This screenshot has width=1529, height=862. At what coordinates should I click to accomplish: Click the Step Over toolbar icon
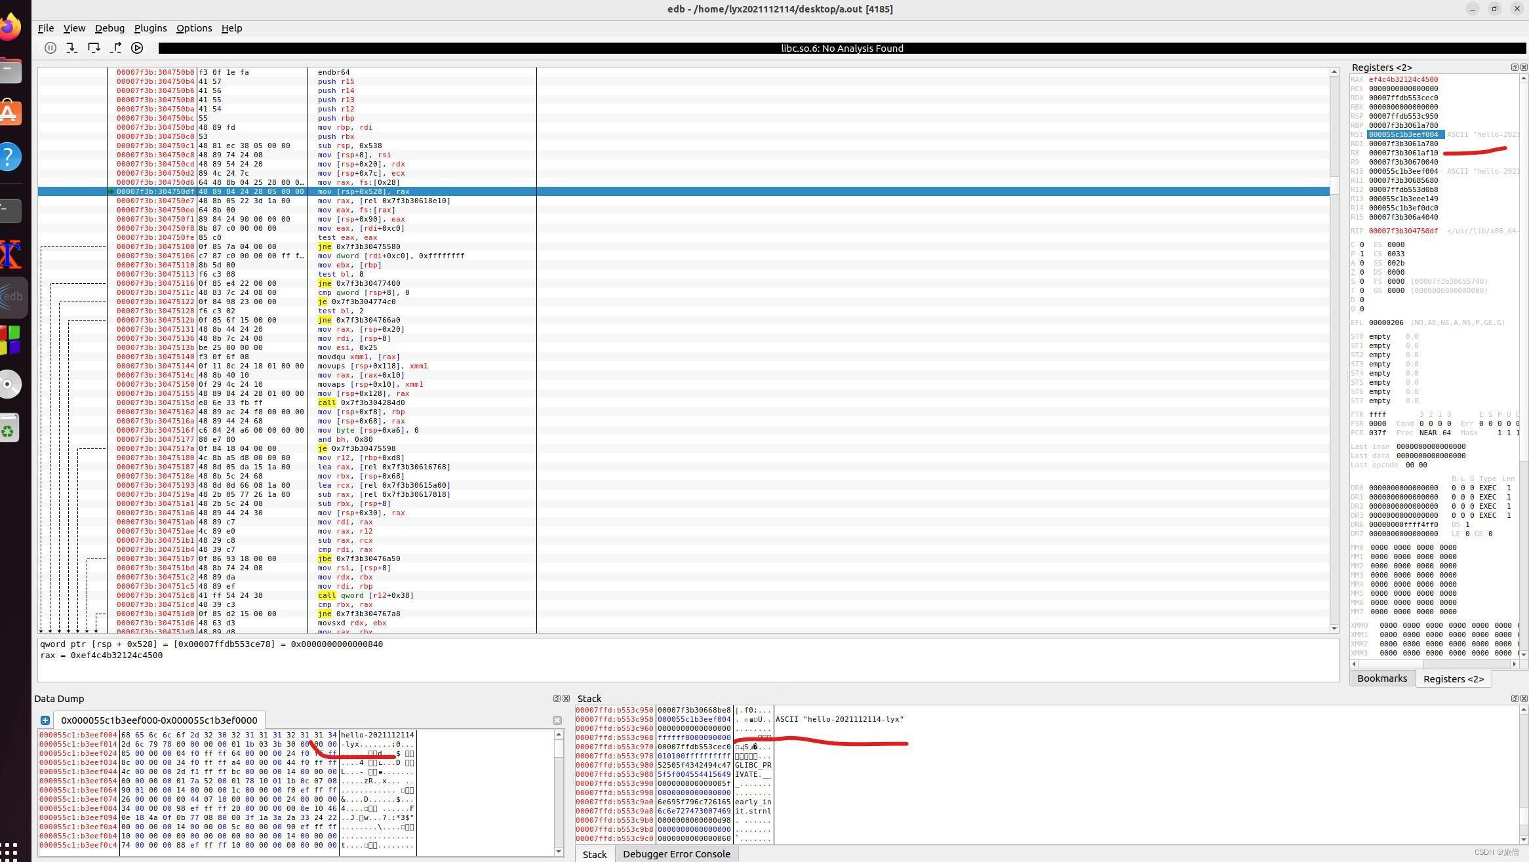pos(94,48)
